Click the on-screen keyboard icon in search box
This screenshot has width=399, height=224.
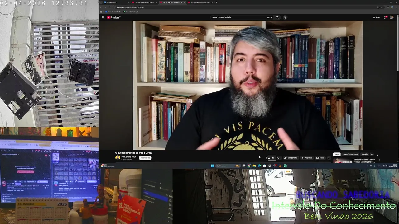(268, 17)
